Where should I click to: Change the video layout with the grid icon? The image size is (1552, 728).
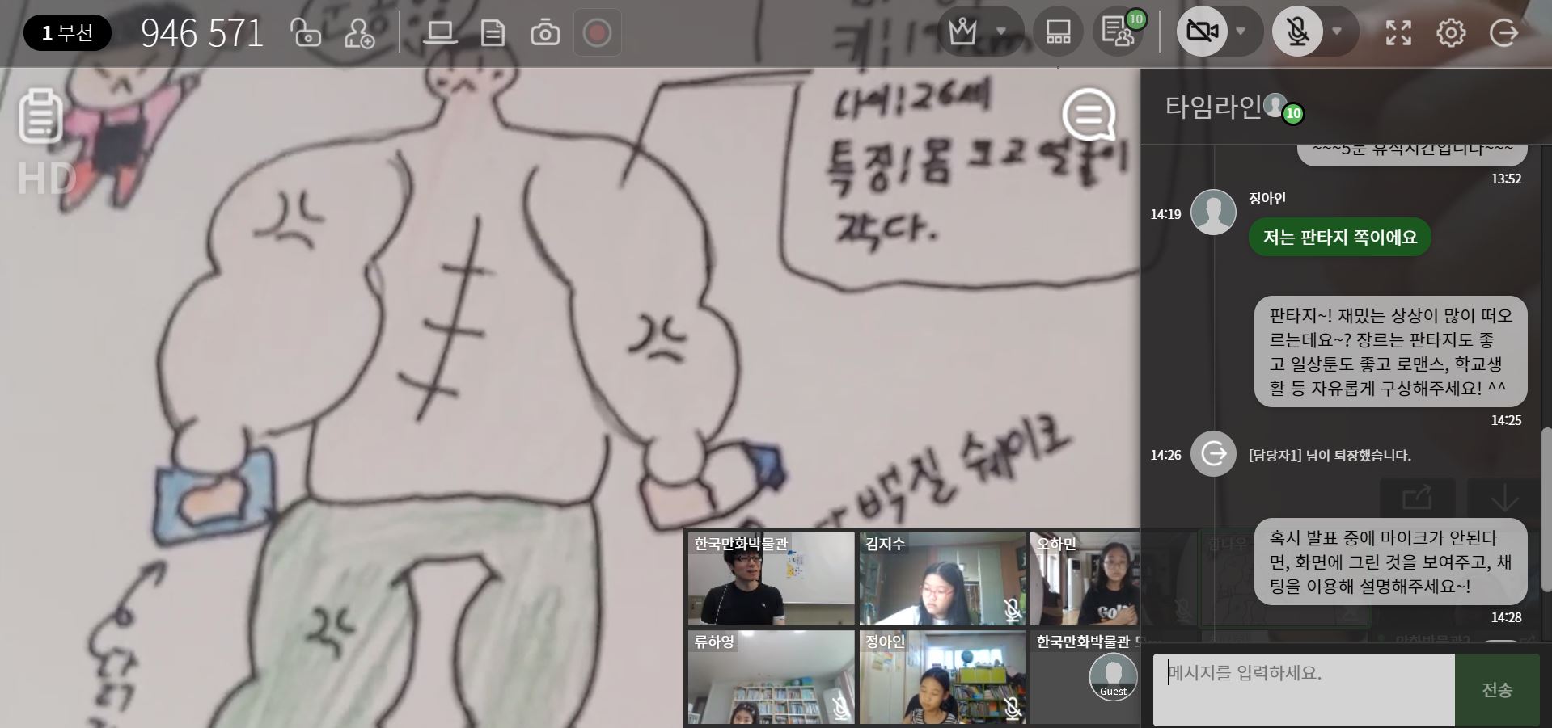click(1058, 32)
